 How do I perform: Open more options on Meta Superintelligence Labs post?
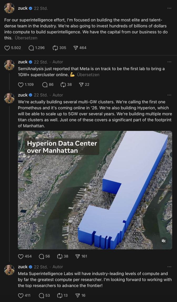click(169, 267)
